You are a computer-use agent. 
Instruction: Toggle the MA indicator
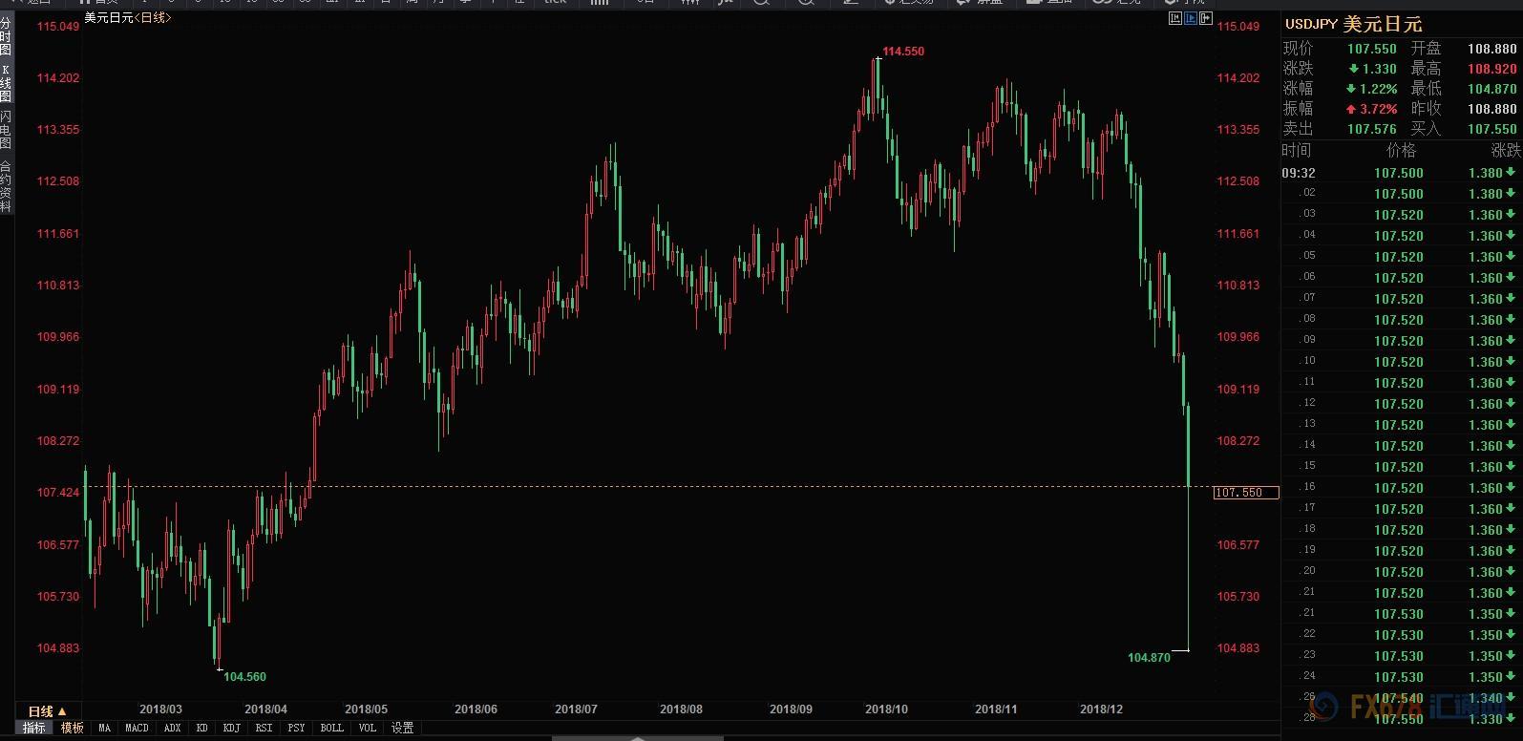[104, 728]
